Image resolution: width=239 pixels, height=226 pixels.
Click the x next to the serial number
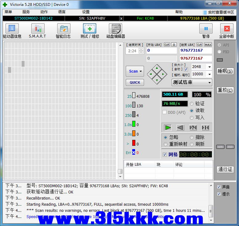[121, 18]
